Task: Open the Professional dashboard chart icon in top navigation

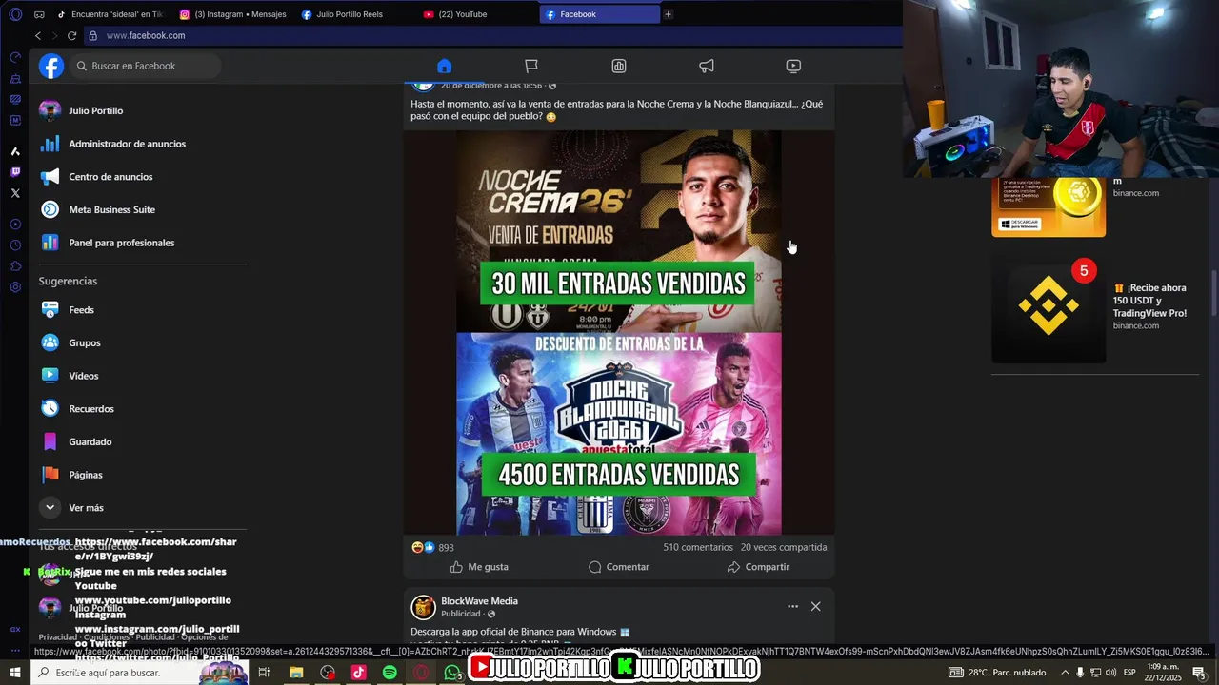Action: pos(619,66)
